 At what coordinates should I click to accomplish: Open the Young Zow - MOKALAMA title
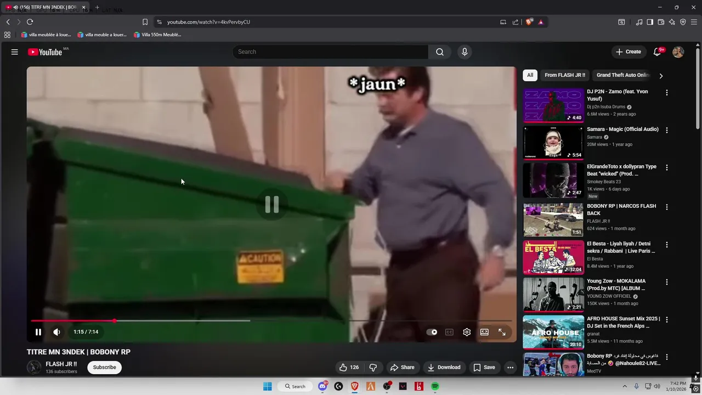click(x=616, y=284)
